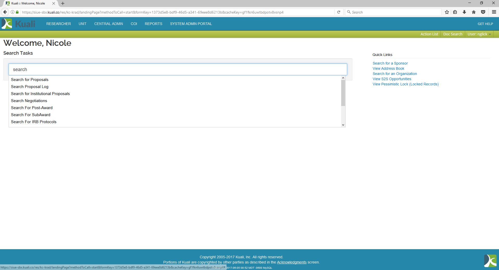Open the CENTRAL ADMIN menu

(109, 24)
